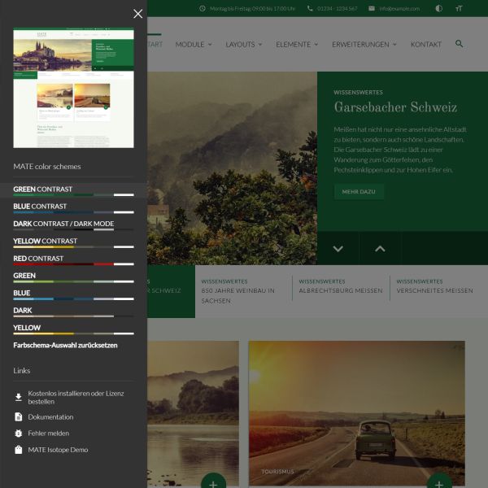This screenshot has height=488, width=488.
Task: Close the color scheme side panel
Action: pyautogui.click(x=137, y=14)
